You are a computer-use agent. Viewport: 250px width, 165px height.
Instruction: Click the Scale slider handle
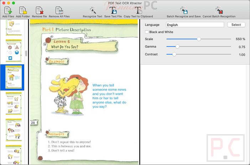click(199, 39)
